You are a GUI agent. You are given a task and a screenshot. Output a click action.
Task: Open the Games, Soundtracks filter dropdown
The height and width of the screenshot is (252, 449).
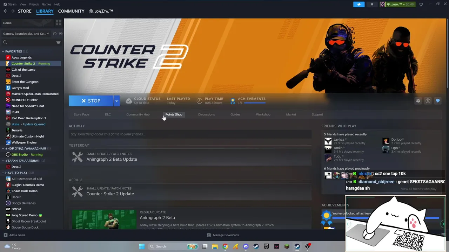tap(27, 34)
